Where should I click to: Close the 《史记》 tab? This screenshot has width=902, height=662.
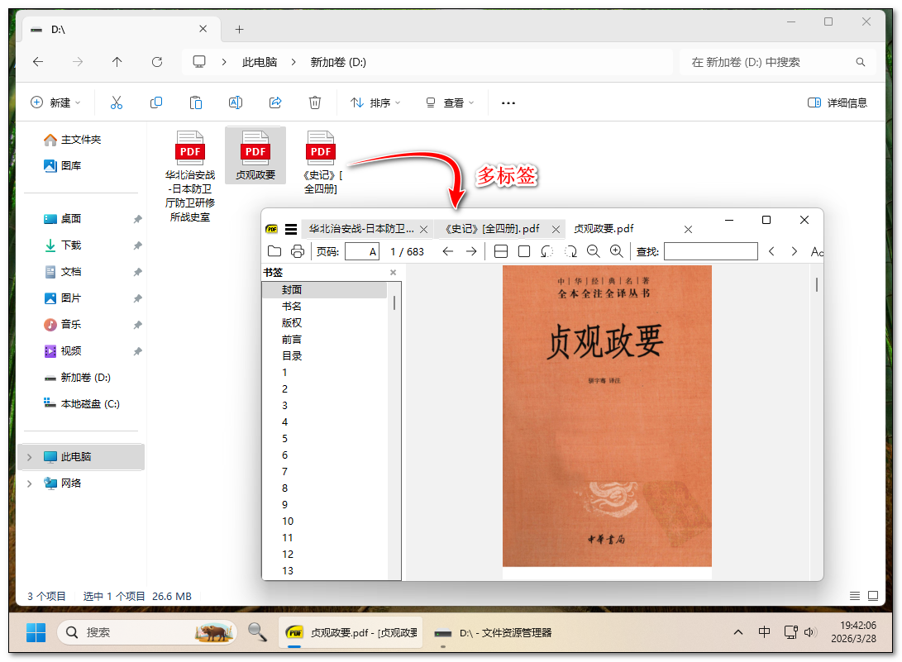tap(556, 230)
